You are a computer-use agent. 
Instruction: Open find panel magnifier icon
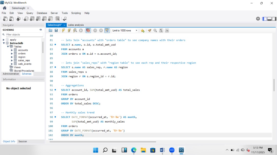tap(155, 30)
